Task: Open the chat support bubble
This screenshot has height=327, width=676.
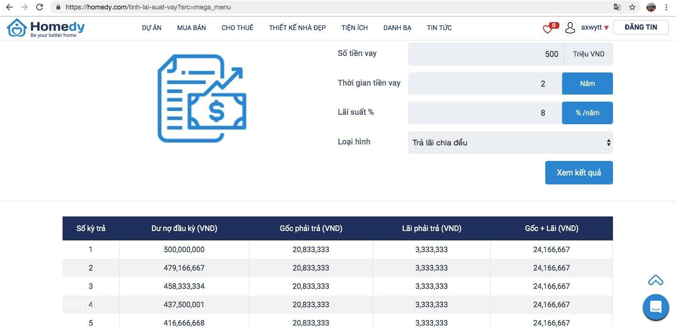Action: click(656, 307)
